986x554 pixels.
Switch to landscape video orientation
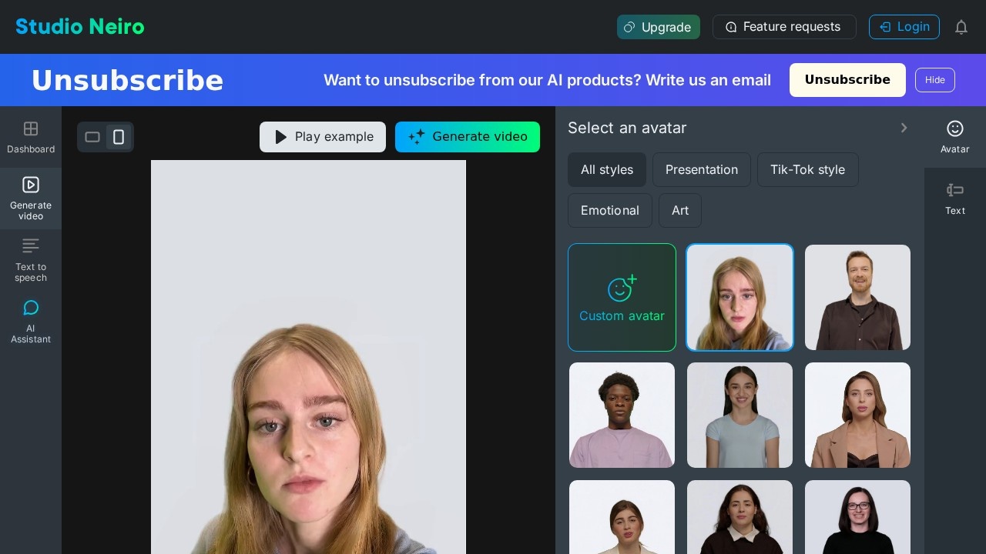click(x=92, y=137)
